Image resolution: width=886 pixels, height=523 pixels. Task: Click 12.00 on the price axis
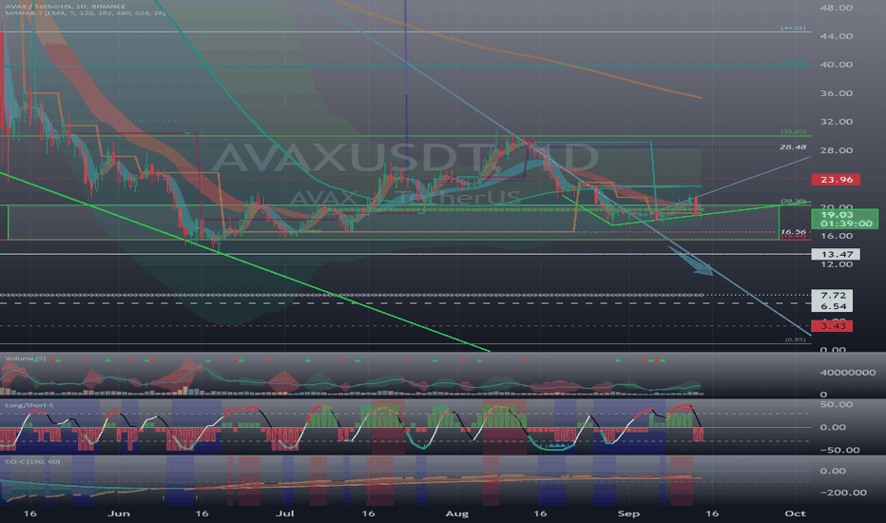837,264
